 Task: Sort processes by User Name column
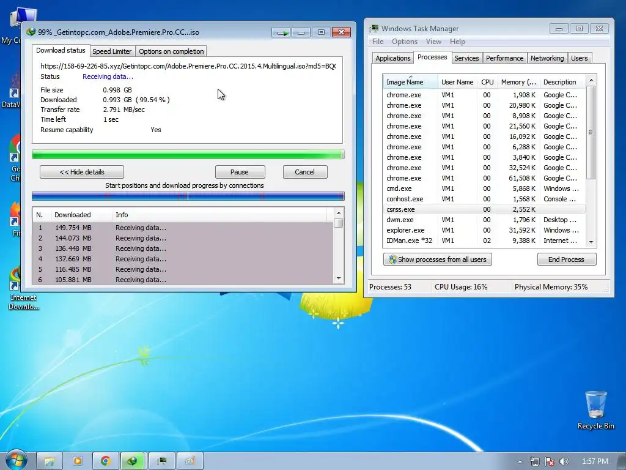[x=457, y=82]
